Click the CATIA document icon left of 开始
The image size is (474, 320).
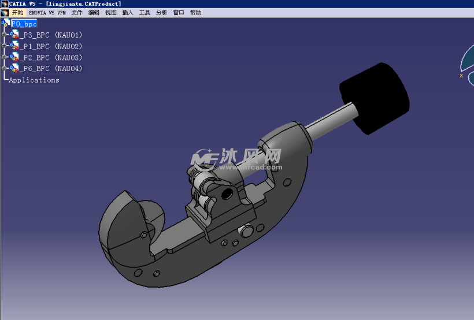5,12
